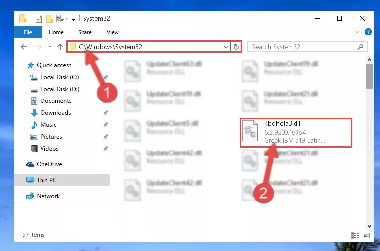The width and height of the screenshot is (380, 251).
Task: Click the search magnifier icon
Action: (360, 47)
